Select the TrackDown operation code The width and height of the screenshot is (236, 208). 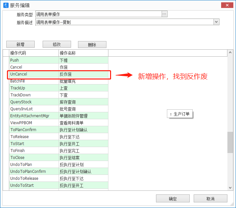pos(34,95)
